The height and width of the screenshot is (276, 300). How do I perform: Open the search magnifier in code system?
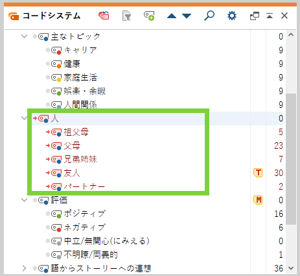(x=209, y=16)
